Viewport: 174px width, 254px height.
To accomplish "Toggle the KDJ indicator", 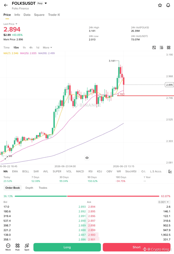I will (x=99, y=171).
